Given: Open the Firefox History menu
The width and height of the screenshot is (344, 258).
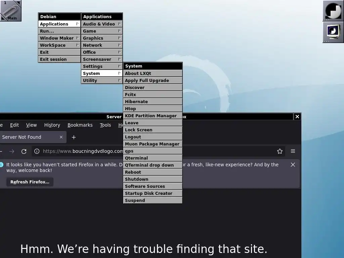Looking at the screenshot, I should [x=52, y=125].
